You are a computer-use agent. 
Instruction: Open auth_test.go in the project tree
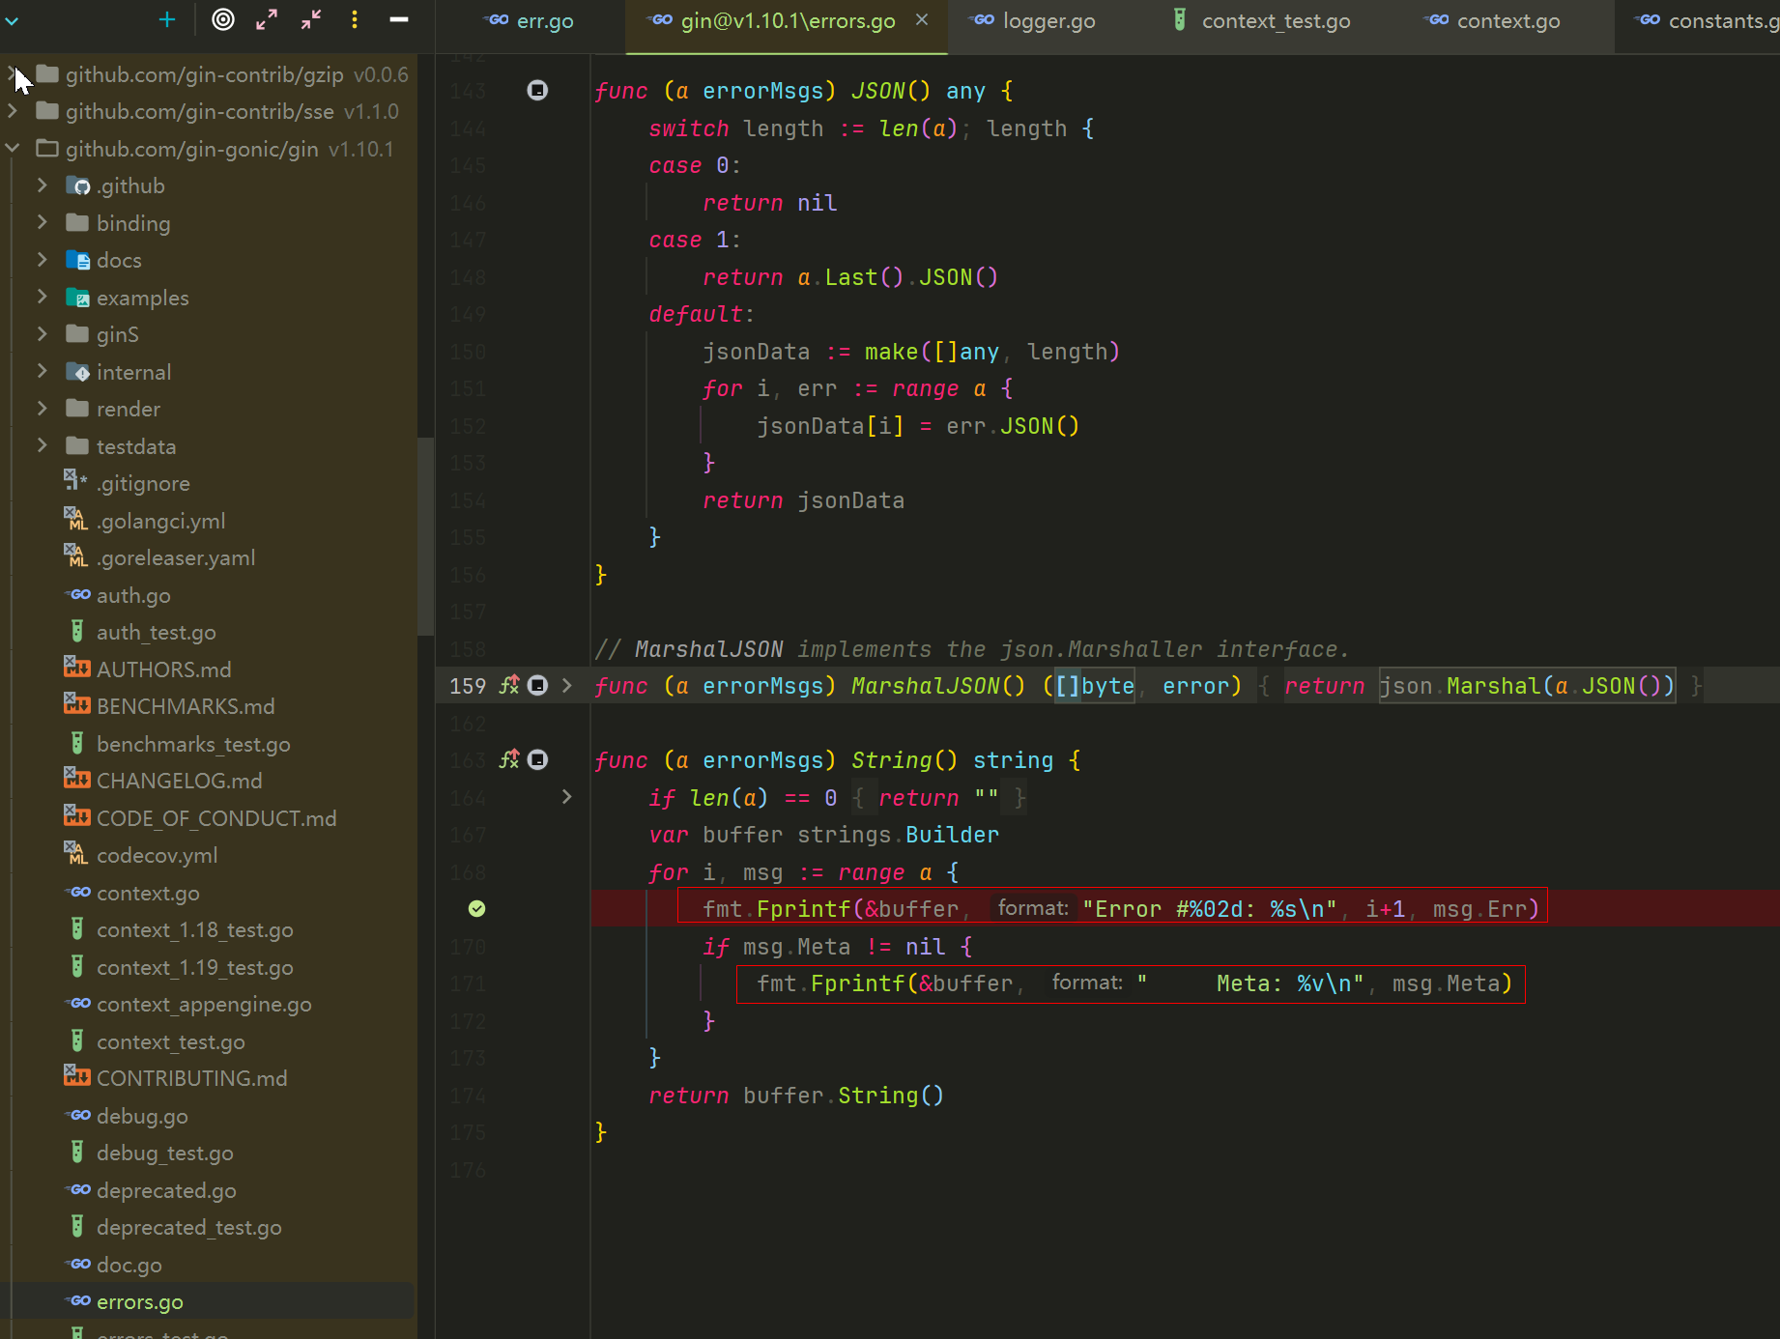[x=156, y=632]
